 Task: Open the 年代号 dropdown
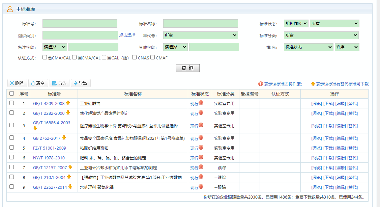click(200, 35)
